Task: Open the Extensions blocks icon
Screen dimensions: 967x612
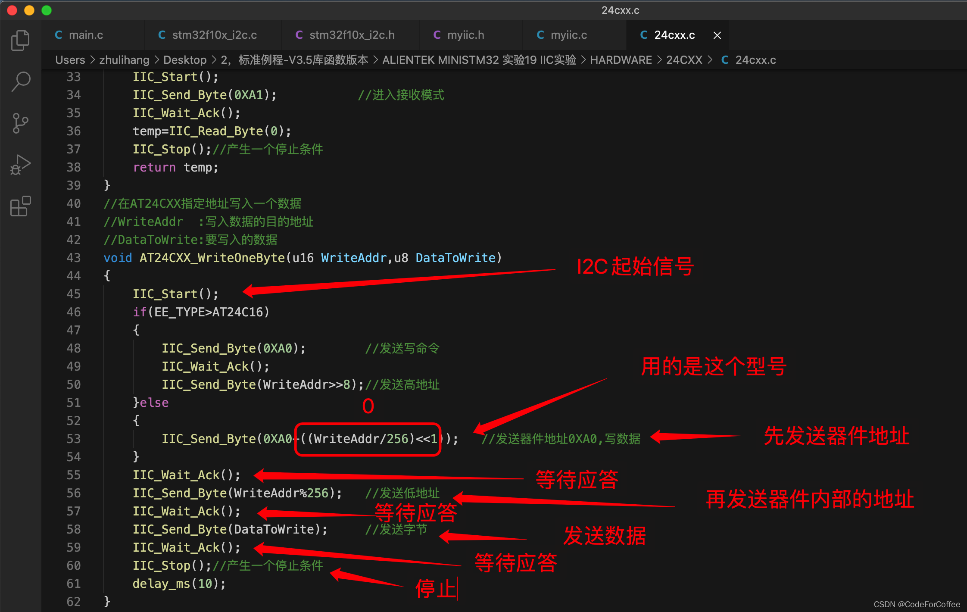Action: click(20, 206)
